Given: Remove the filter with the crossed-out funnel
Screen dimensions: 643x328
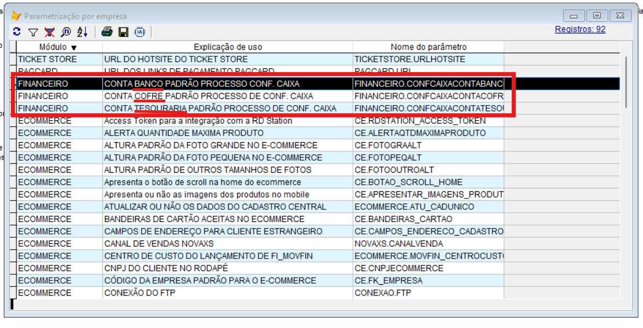Looking at the screenshot, I should pos(49,32).
